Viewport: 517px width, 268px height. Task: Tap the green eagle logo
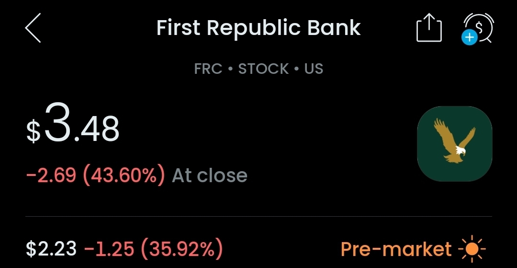pos(454,143)
